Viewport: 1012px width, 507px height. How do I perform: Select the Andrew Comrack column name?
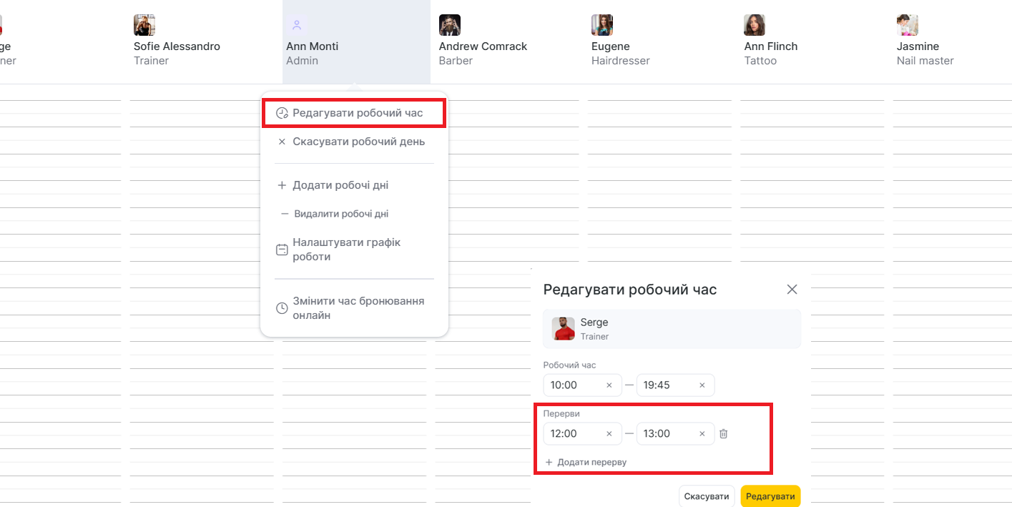point(483,46)
